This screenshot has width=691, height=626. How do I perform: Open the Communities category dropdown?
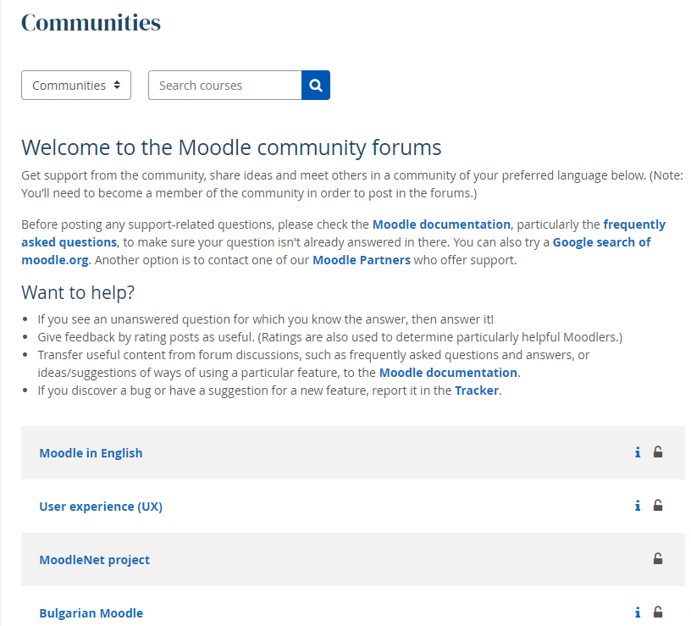[x=76, y=85]
